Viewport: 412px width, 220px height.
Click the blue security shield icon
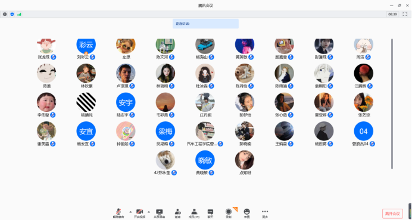12,14
